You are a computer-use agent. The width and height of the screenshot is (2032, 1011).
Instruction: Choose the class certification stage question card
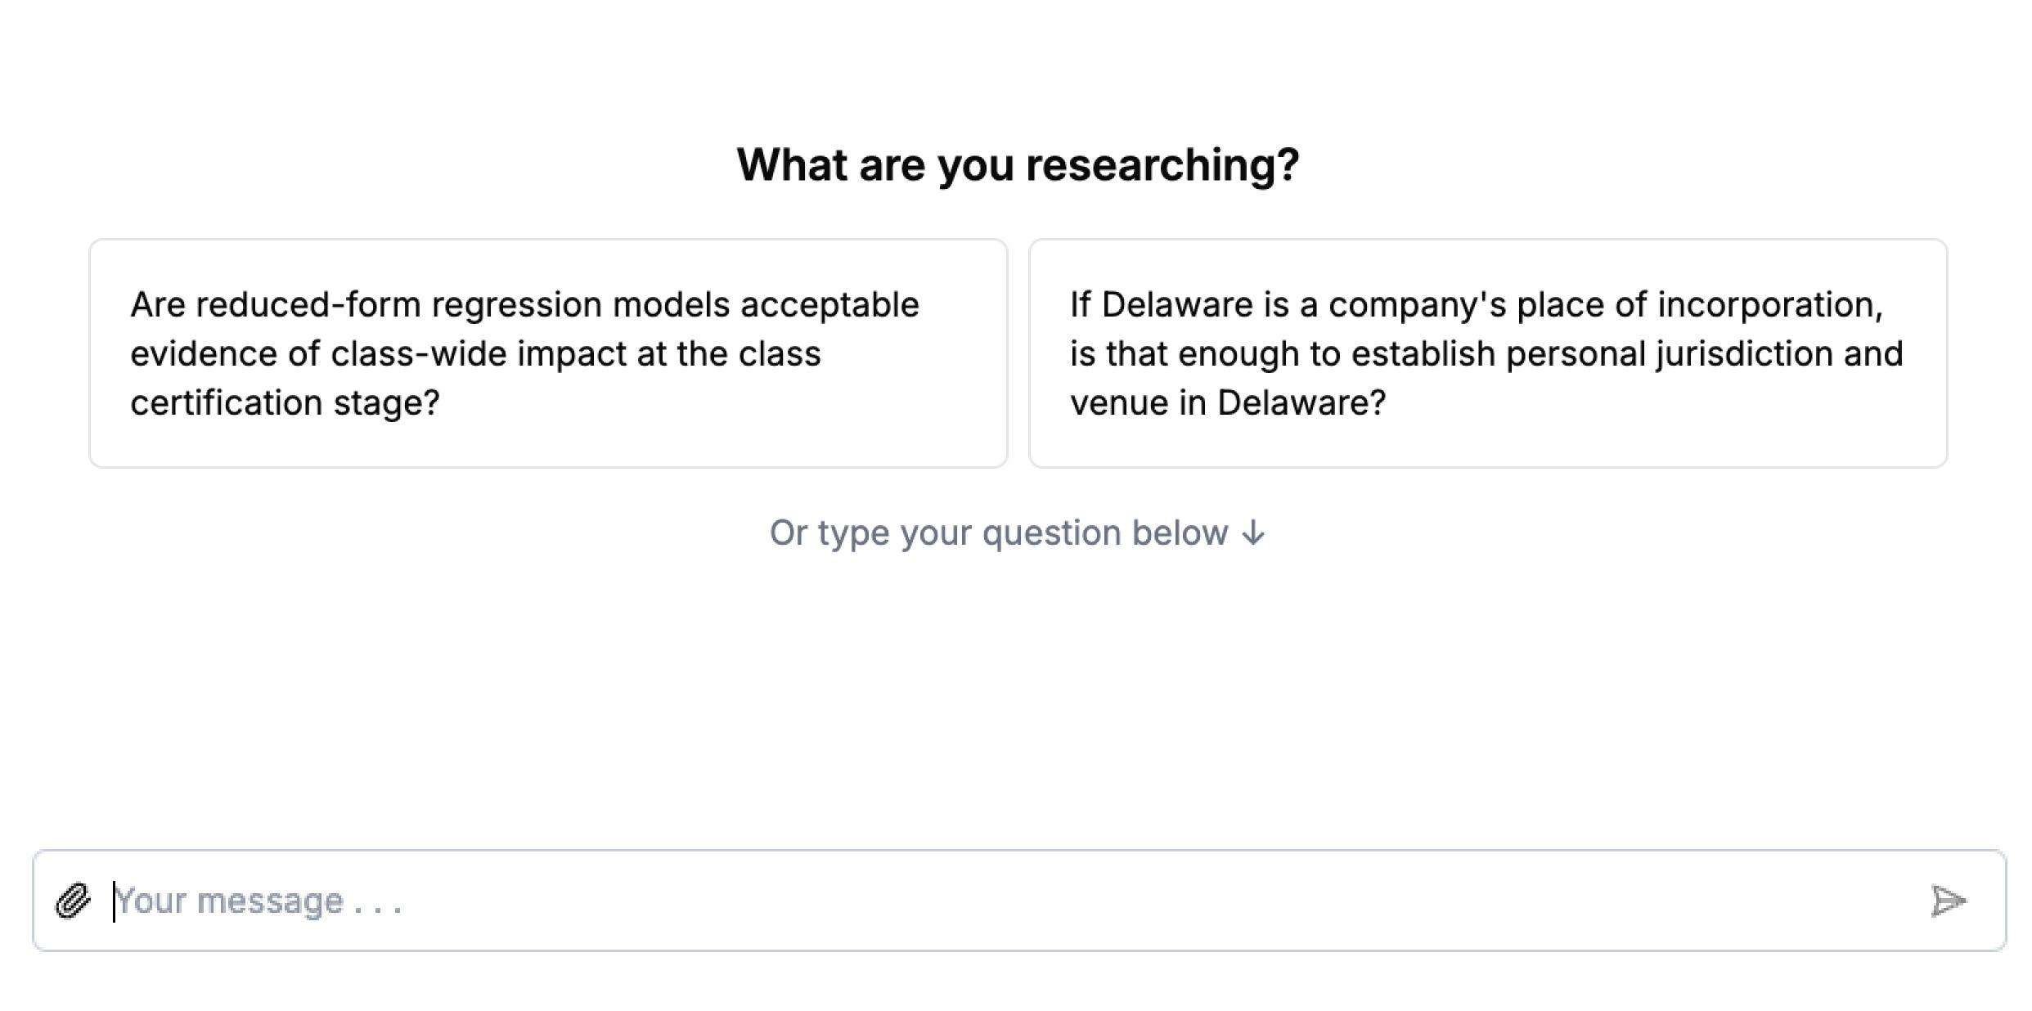coord(548,353)
